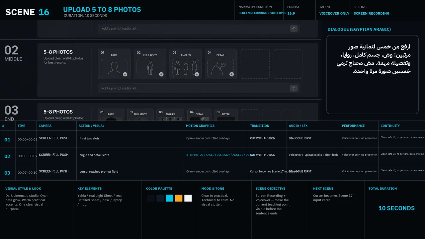Pick the amber swatch in the Color Palette
425x239 pixels.
(179, 198)
